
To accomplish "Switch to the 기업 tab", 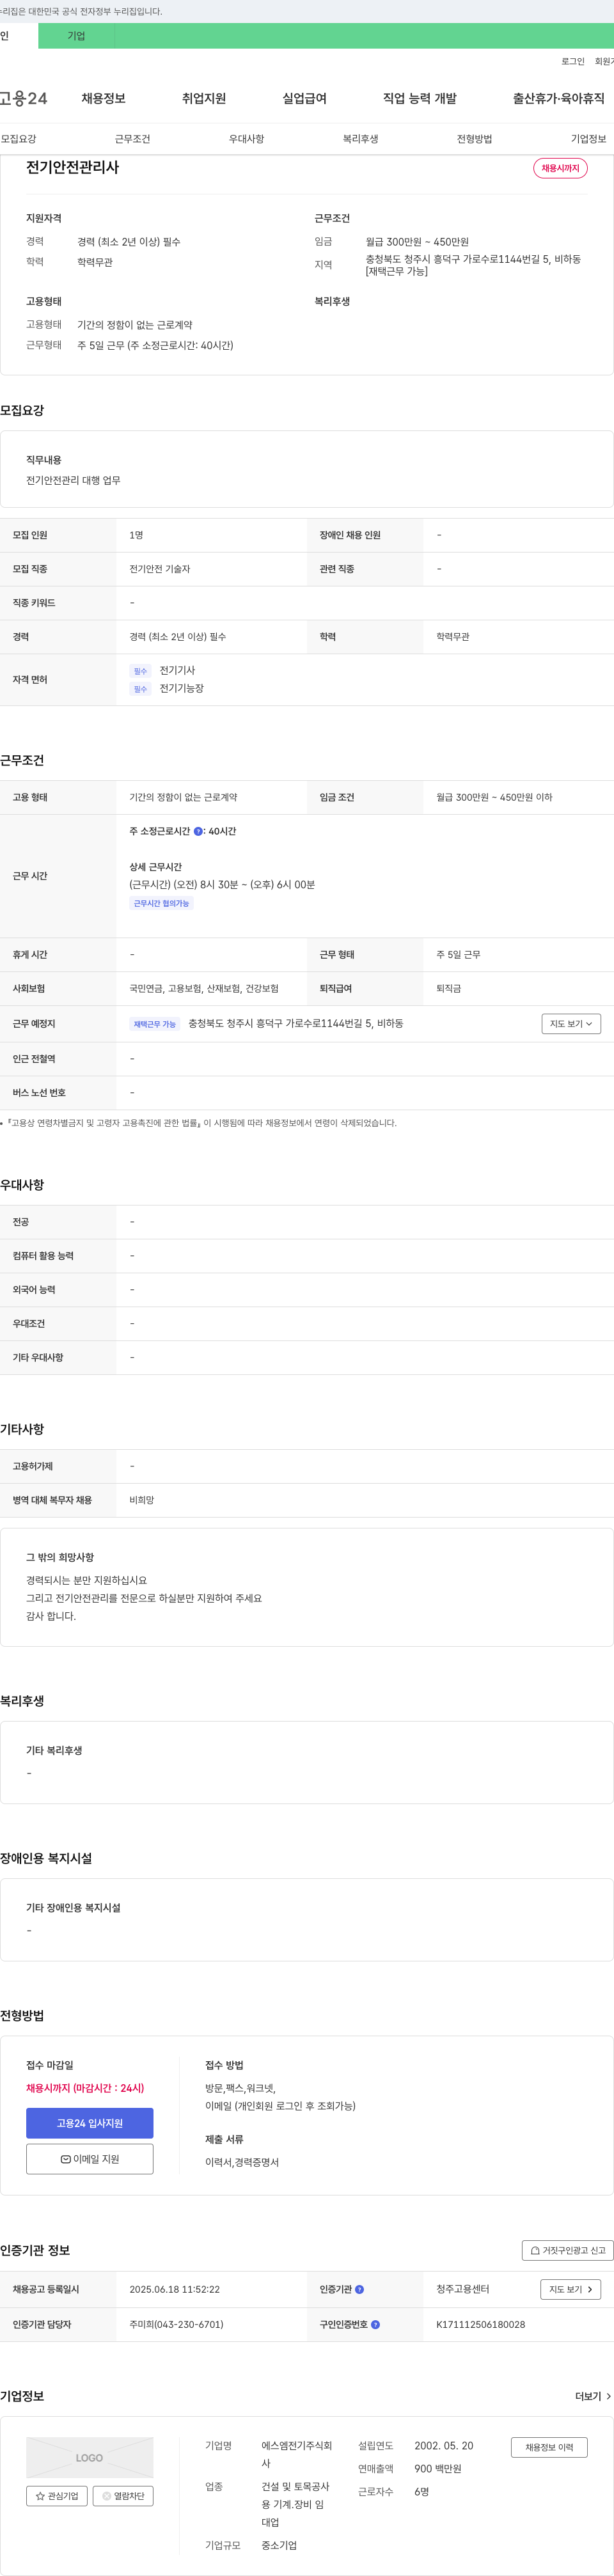I will tap(76, 36).
